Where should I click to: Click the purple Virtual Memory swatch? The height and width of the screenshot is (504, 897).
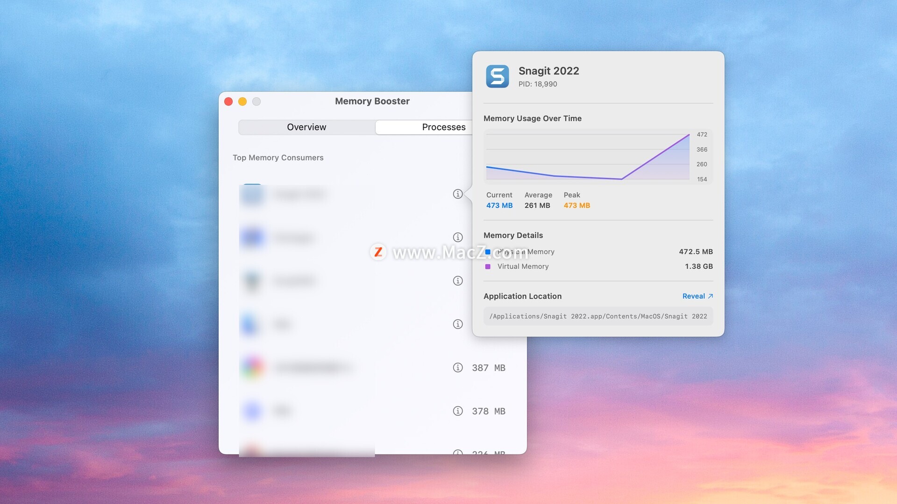pos(488,266)
